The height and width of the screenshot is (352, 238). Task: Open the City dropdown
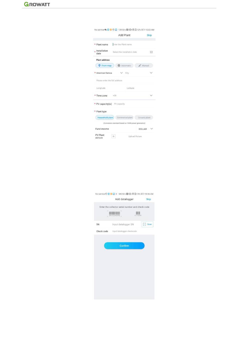[139, 73]
